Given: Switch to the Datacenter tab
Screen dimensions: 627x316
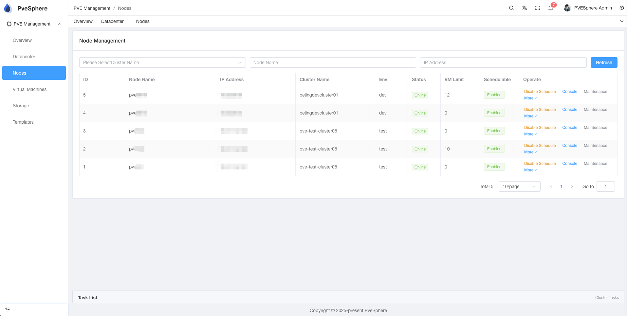Looking at the screenshot, I should point(112,21).
